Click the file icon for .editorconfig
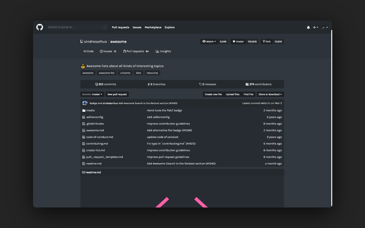The height and width of the screenshot is (228, 365). [84, 117]
